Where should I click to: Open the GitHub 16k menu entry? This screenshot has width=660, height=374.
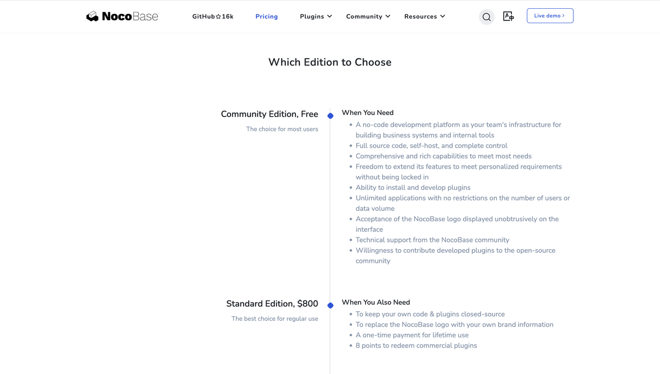[x=212, y=16]
